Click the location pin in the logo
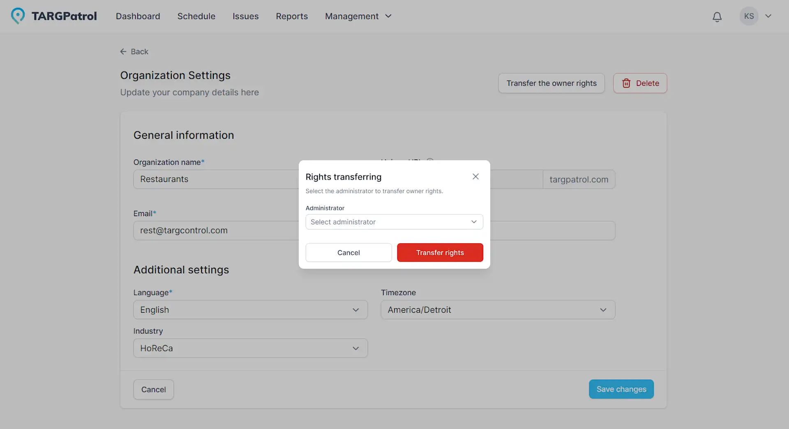The height and width of the screenshot is (429, 789). tap(18, 16)
